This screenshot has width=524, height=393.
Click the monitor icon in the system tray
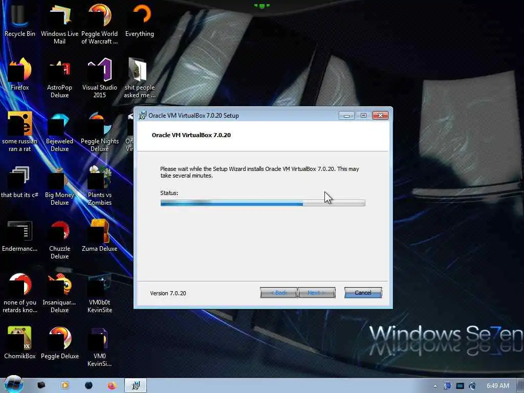(x=460, y=386)
